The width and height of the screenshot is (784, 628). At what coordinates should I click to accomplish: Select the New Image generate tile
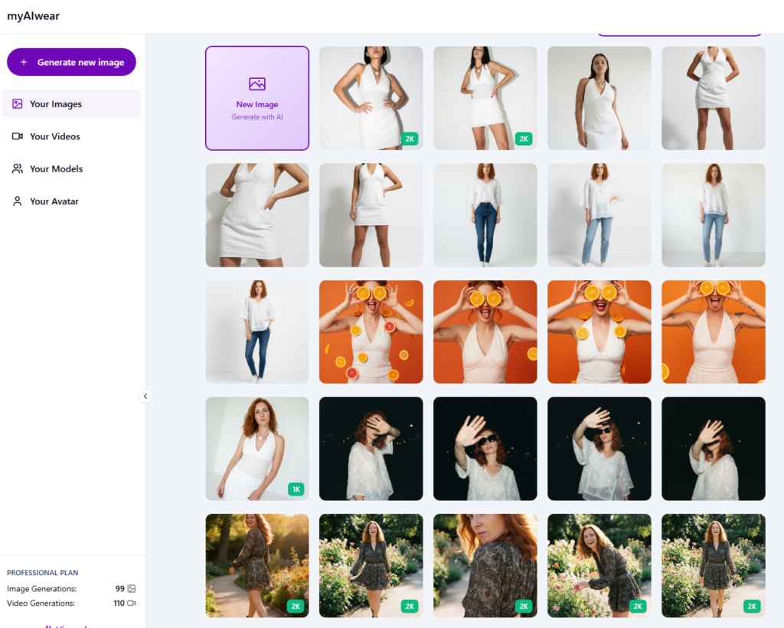click(x=257, y=98)
